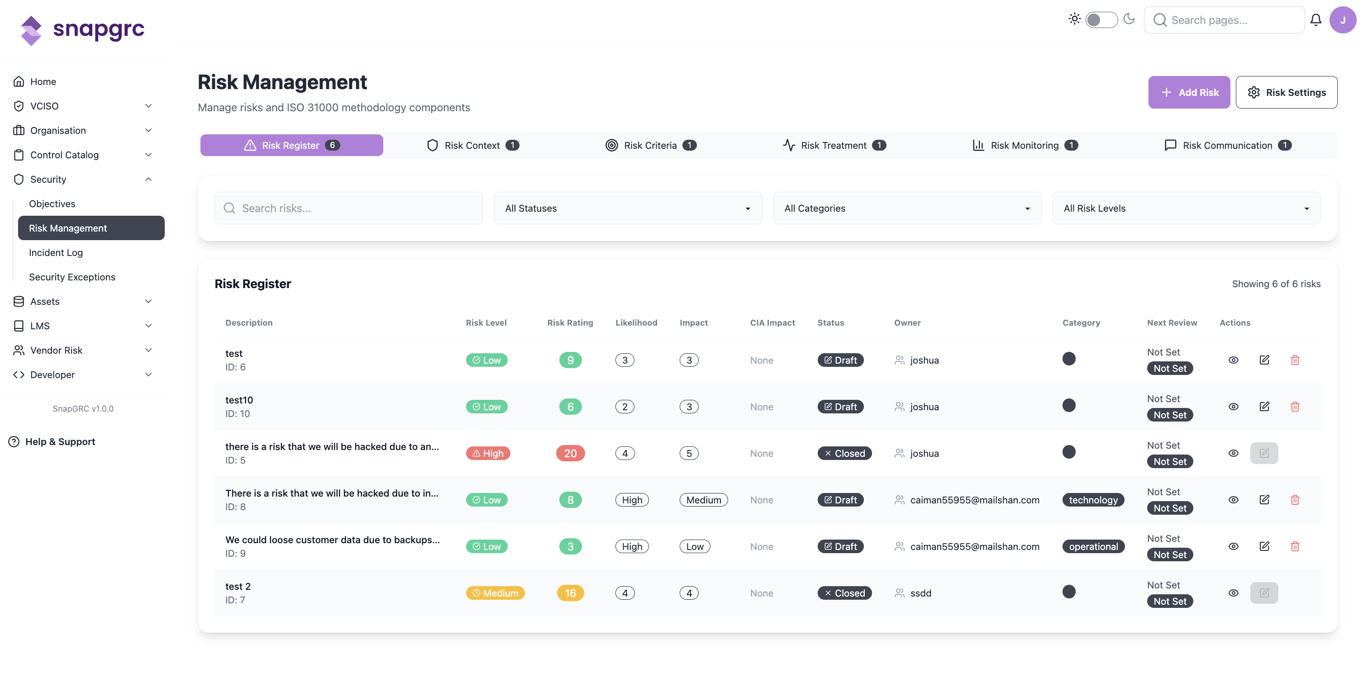The image size is (1363, 673).
Task: Toggle dark mode switch
Action: pyautogui.click(x=1101, y=19)
